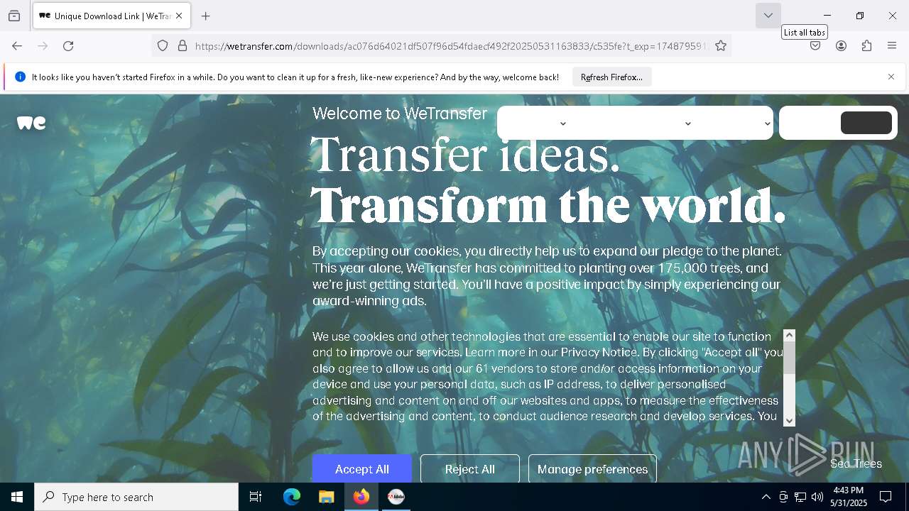
Task: Open Task View on taskbar
Action: pyautogui.click(x=256, y=497)
